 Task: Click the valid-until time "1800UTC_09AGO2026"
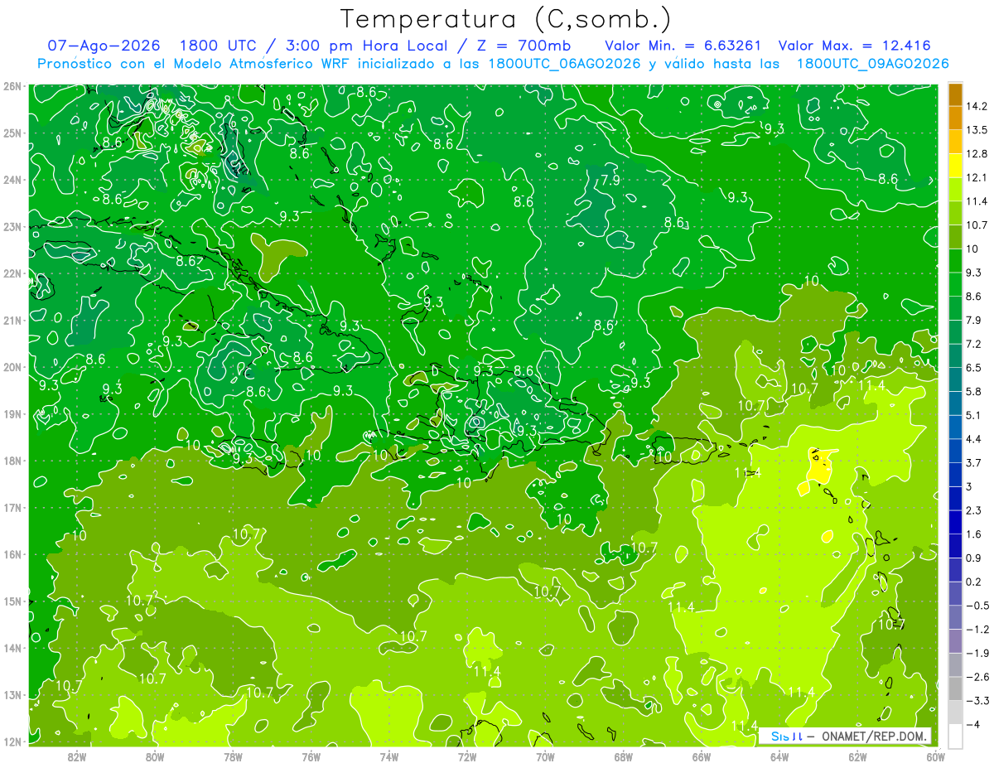(872, 64)
